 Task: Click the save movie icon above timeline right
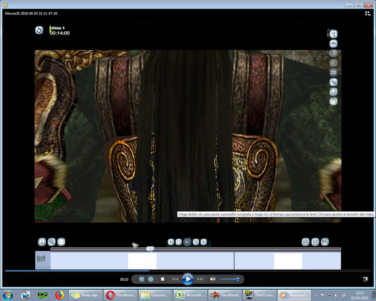tap(315, 242)
